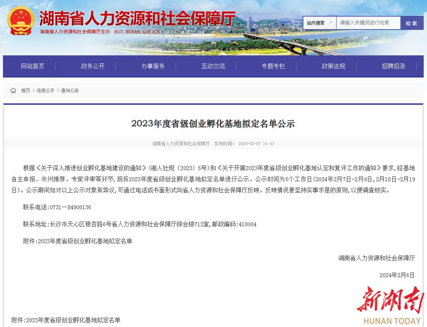
Task: Open the attachment link at page bottom
Action: [x=66, y=320]
